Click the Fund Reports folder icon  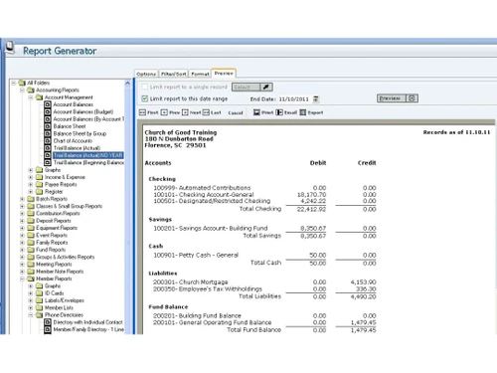click(31, 250)
